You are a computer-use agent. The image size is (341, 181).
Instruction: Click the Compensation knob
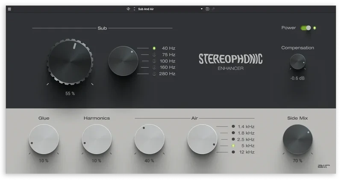click(297, 62)
